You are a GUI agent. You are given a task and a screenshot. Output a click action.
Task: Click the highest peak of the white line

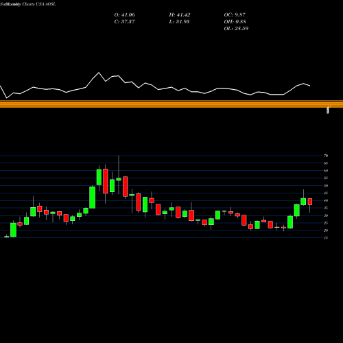pyautogui.click(x=99, y=73)
